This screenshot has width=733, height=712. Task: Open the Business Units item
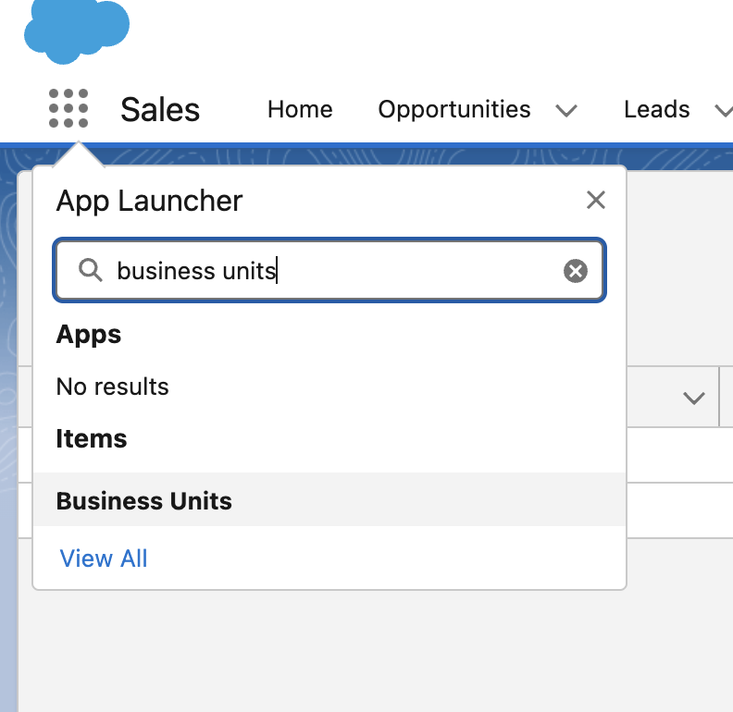(329, 500)
